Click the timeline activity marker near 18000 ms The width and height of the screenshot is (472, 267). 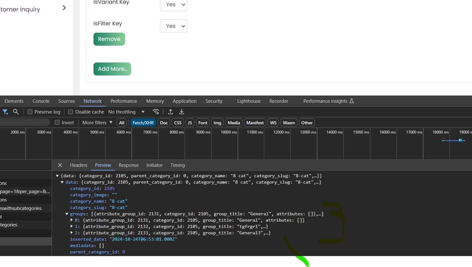coord(460,140)
